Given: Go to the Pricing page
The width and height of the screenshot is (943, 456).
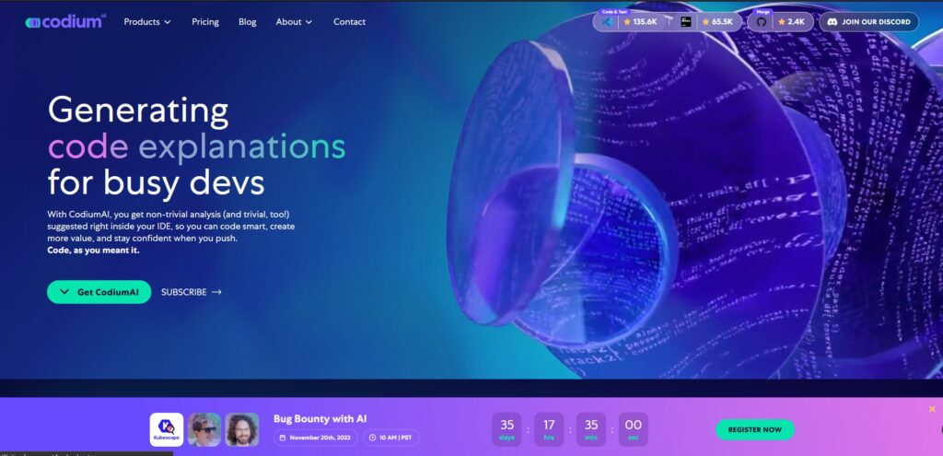Looking at the screenshot, I should [205, 22].
